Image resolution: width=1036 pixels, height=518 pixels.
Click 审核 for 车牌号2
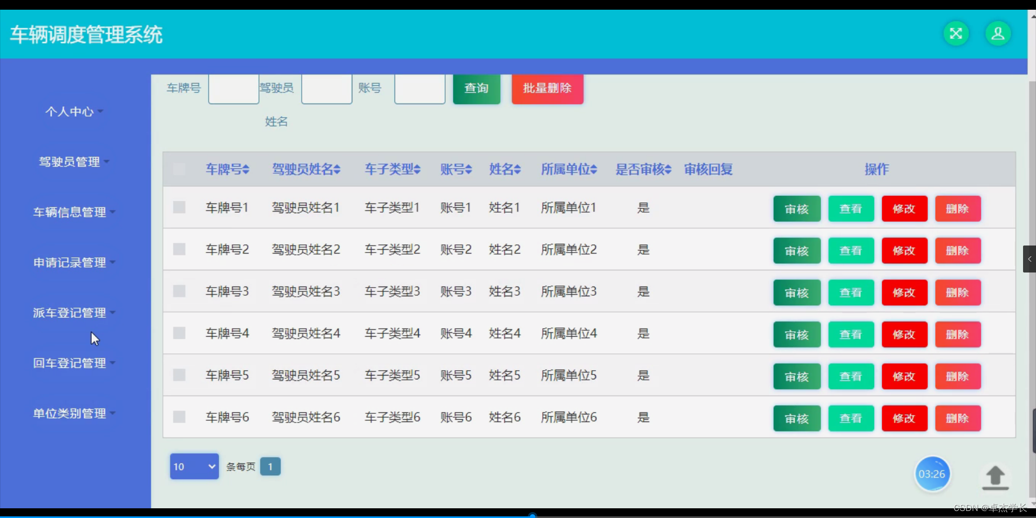pos(797,251)
